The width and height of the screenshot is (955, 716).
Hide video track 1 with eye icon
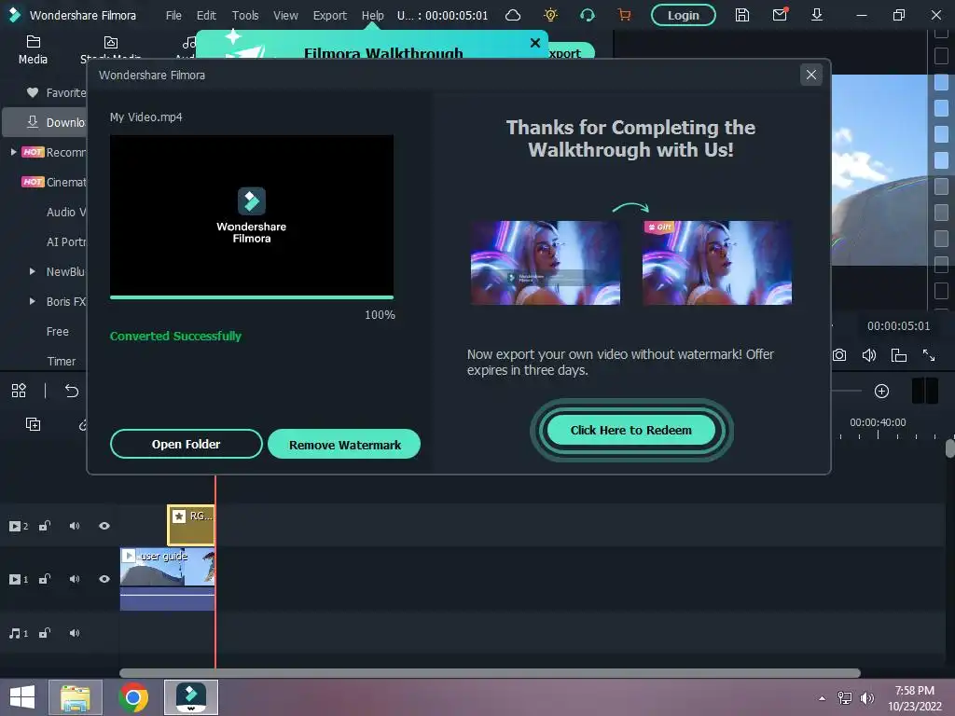pos(104,579)
